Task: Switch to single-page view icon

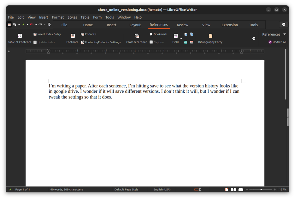Action: click(x=227, y=190)
